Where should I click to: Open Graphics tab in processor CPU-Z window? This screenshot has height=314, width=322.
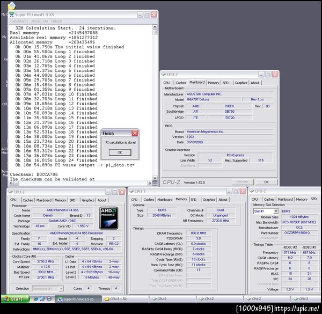(88, 200)
